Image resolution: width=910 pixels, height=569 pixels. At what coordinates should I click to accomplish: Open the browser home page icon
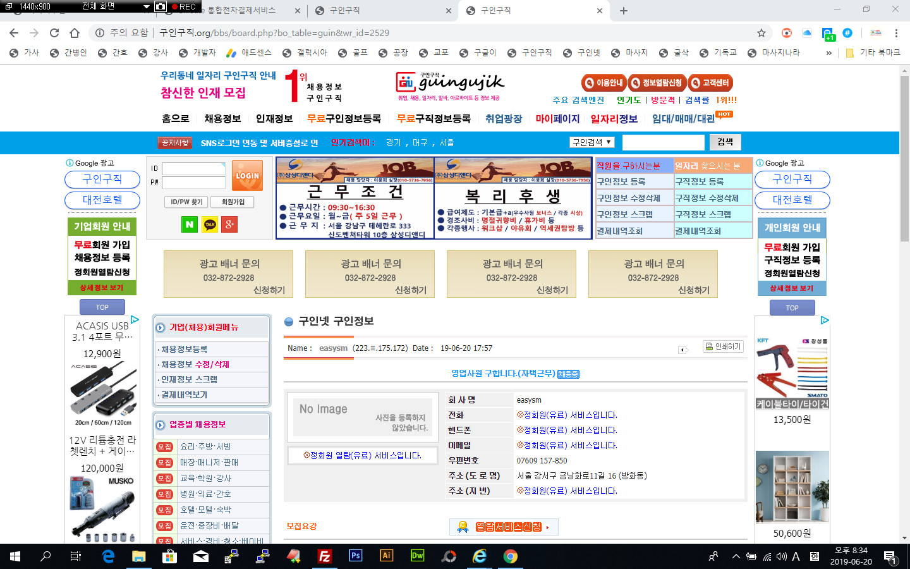click(x=75, y=33)
